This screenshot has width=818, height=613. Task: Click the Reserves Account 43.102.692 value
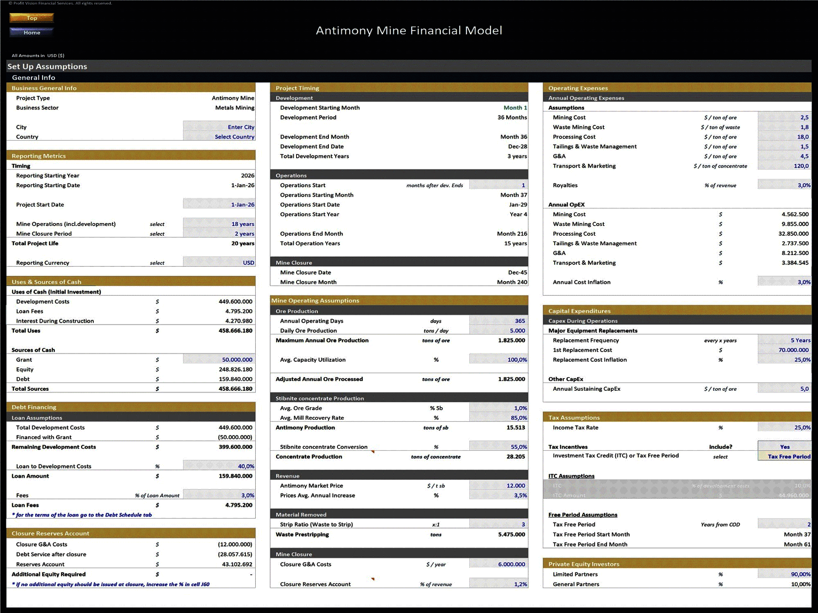237,564
